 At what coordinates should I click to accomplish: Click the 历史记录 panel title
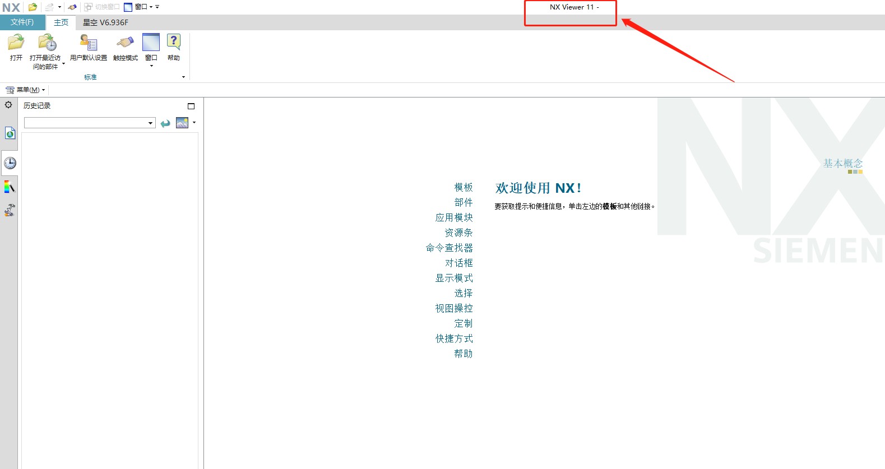pos(37,106)
